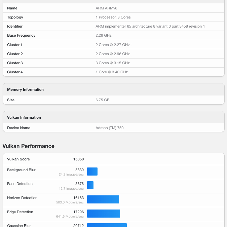Click the Topology row label
Screen dimensions: 227x227
pyautogui.click(x=15, y=17)
